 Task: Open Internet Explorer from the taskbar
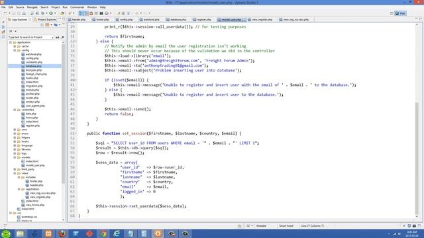coord(117,233)
